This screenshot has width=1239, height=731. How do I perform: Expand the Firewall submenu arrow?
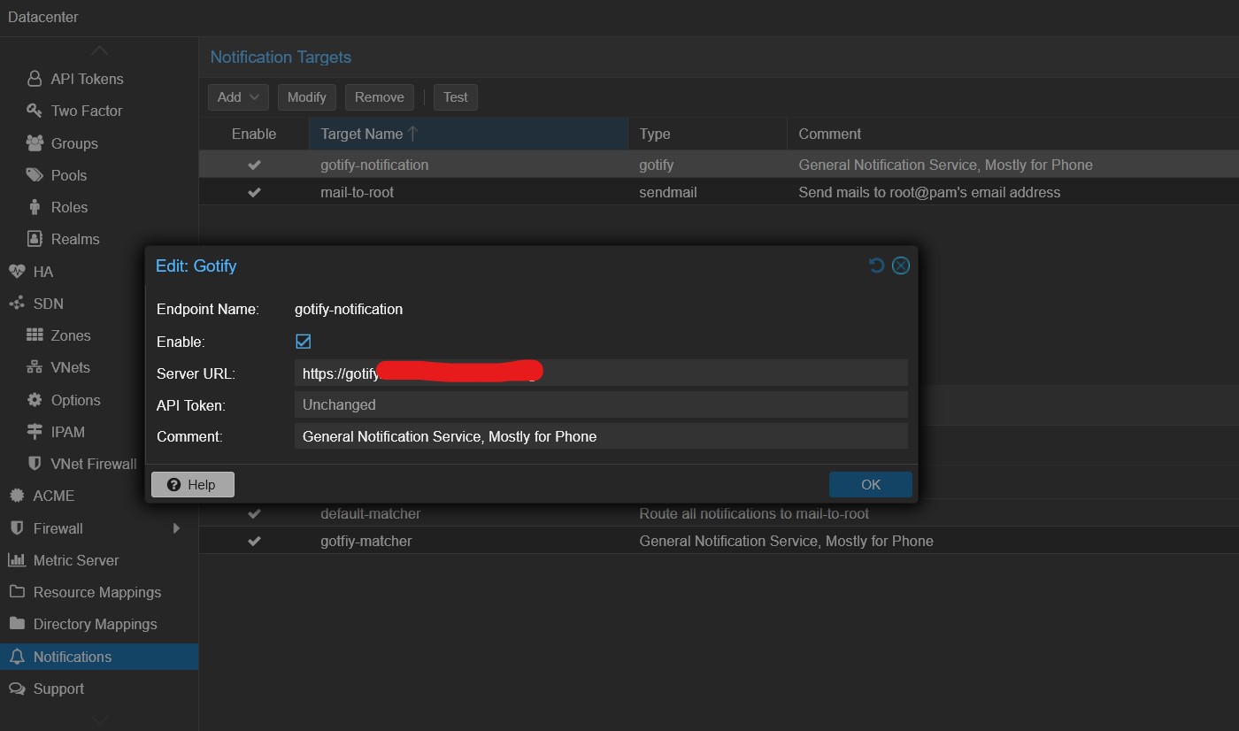[x=176, y=528]
